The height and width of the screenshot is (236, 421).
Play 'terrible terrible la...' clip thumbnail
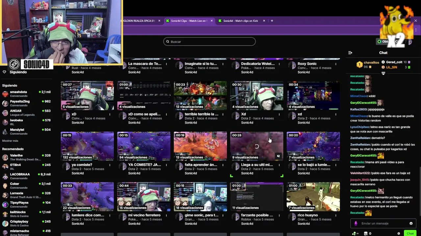pos(200,96)
